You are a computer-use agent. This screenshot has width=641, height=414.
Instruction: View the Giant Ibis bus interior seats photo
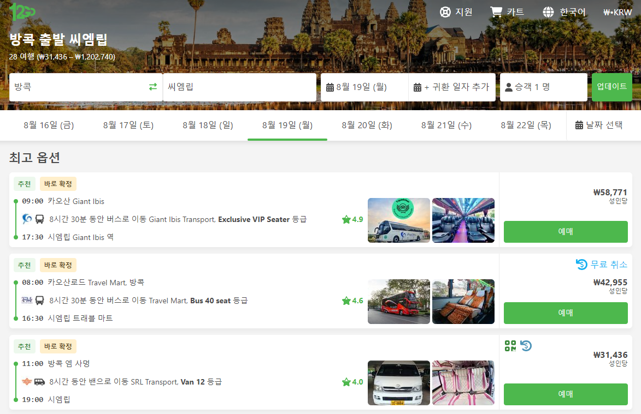[x=463, y=220]
